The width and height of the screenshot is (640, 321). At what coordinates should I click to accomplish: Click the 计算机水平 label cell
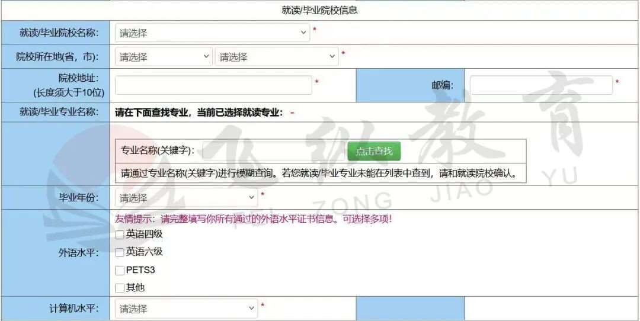[x=73, y=309]
